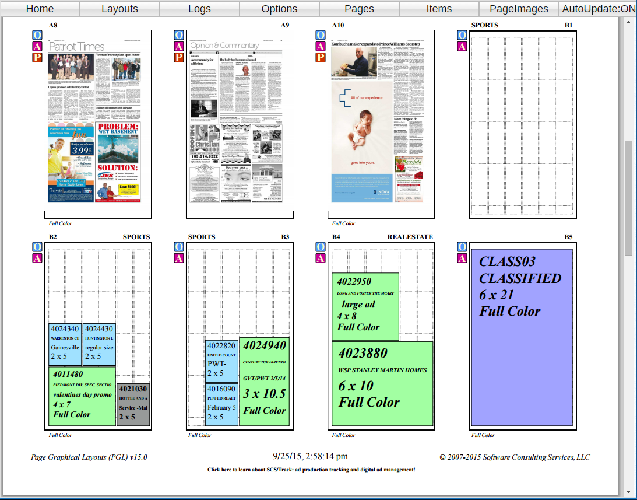Click the magenta A icon beside page A10
Screen dimensions: 637x500
coord(321,46)
